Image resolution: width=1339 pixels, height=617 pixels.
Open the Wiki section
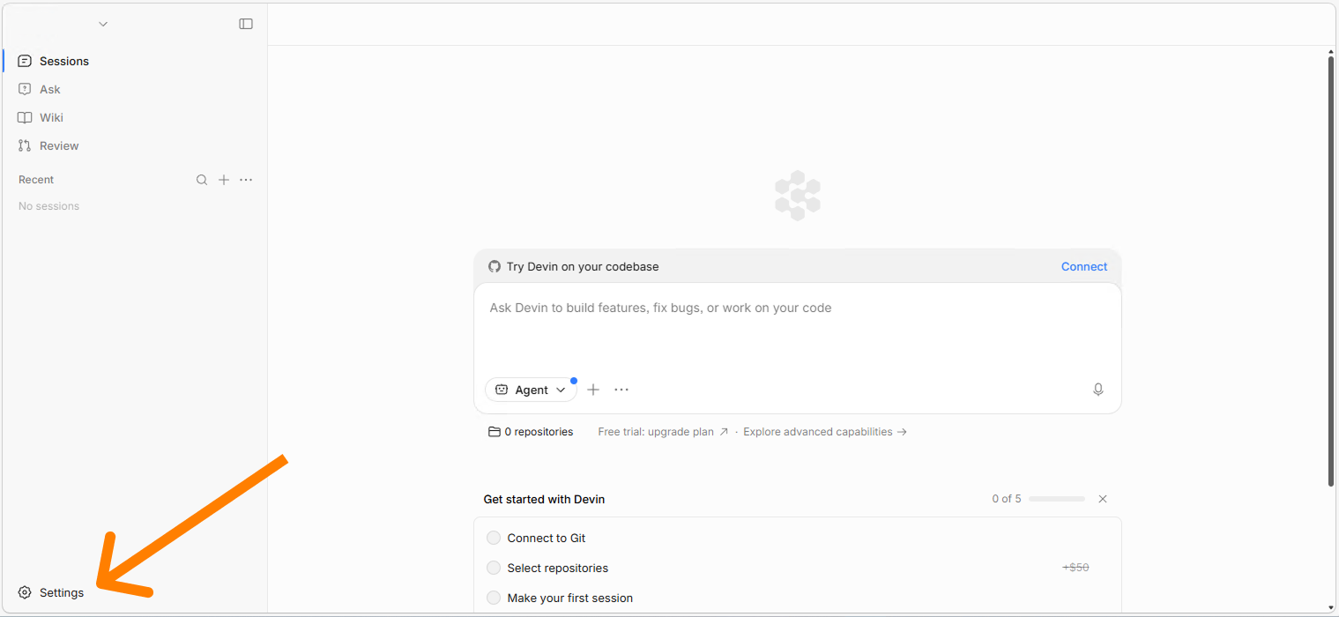click(x=51, y=117)
